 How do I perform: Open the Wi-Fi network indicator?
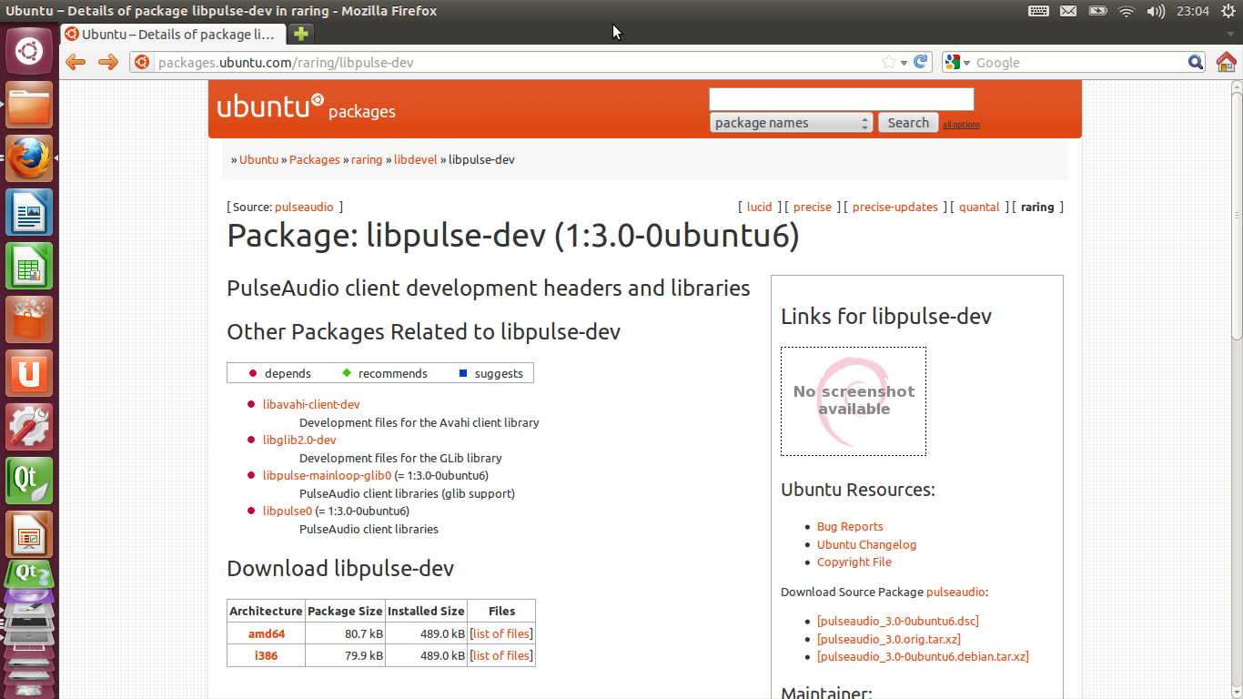coord(1127,11)
